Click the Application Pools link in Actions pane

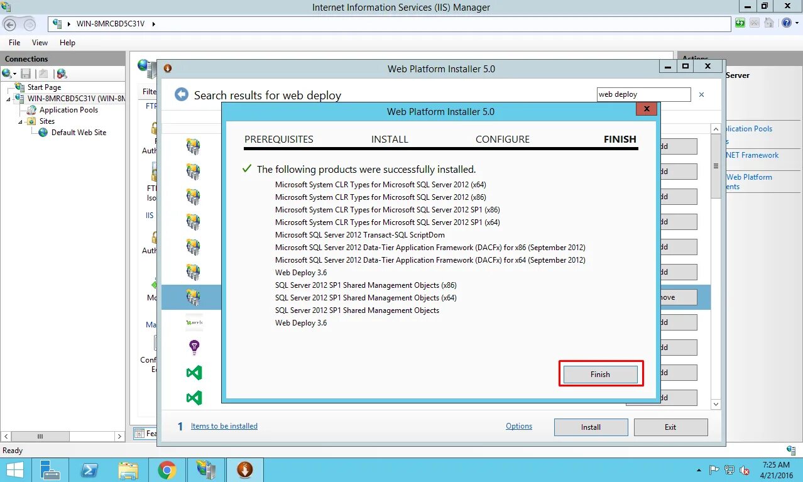pyautogui.click(x=749, y=129)
